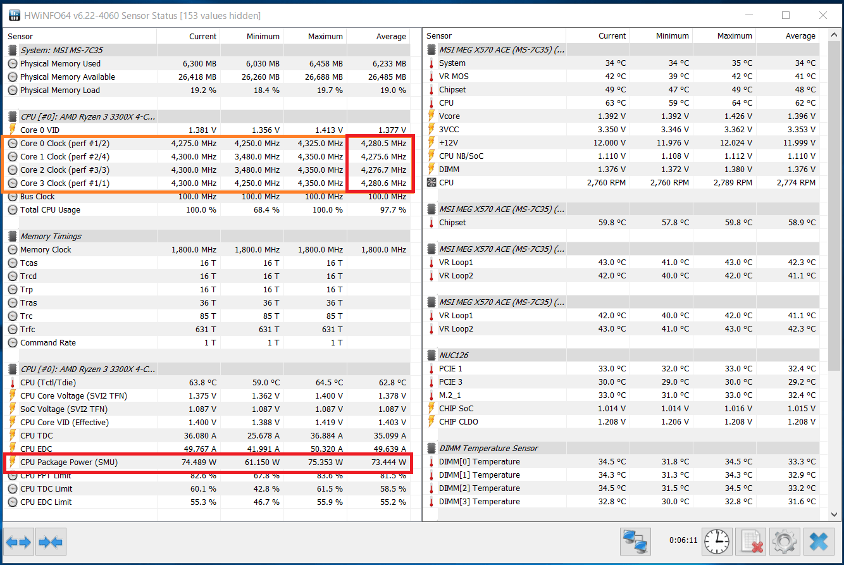Click the HWiNFO64 app icon in title bar

tap(14, 15)
